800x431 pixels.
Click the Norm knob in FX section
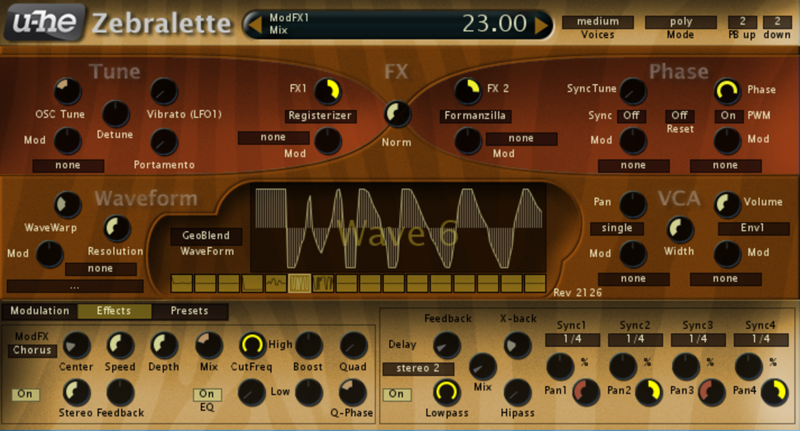point(397,114)
